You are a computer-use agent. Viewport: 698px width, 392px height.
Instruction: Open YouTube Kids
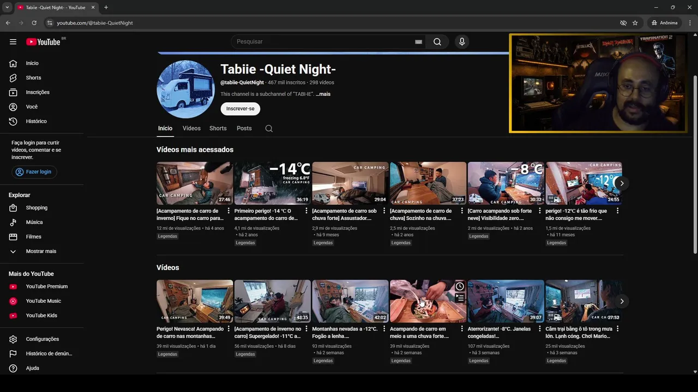[42, 316]
